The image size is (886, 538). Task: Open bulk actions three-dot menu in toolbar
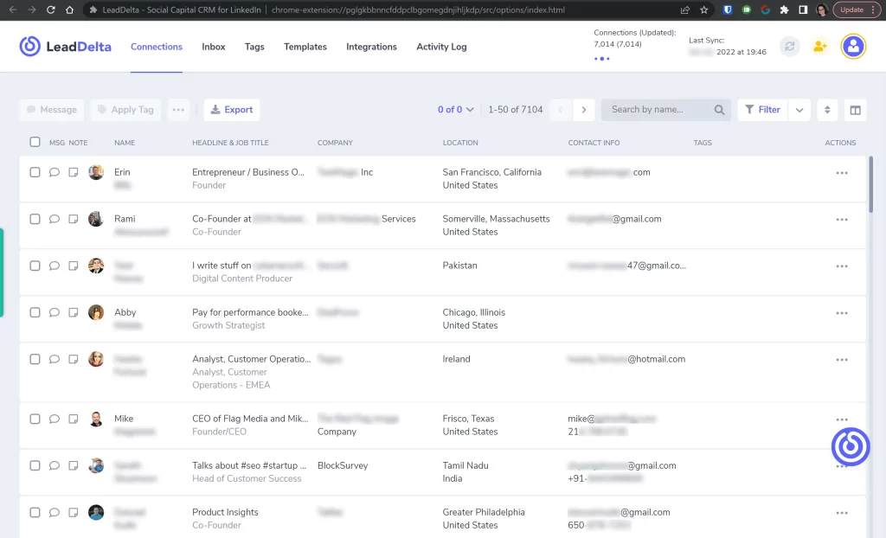(x=178, y=110)
